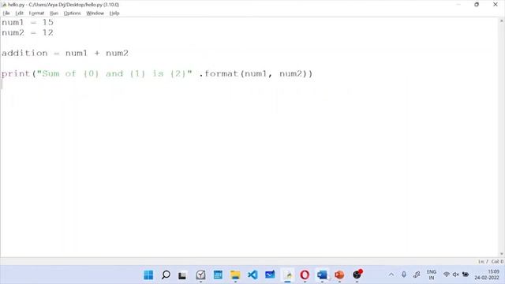Place cursor in line 'num2 = 12'
Screen dimensions: 505x284
pyautogui.click(x=28, y=33)
